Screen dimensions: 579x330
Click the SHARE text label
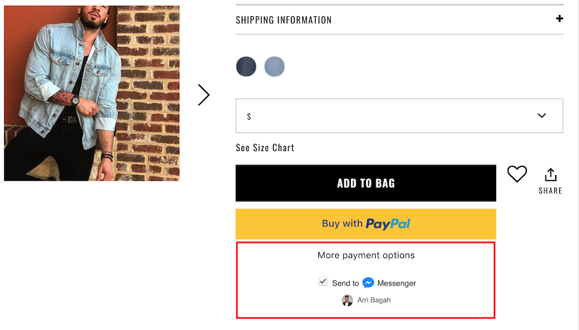[x=550, y=190]
